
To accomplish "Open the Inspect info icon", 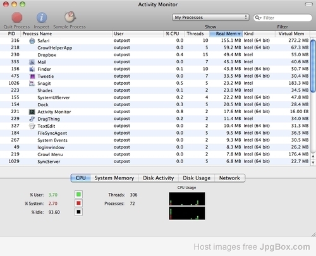I will click(42, 17).
